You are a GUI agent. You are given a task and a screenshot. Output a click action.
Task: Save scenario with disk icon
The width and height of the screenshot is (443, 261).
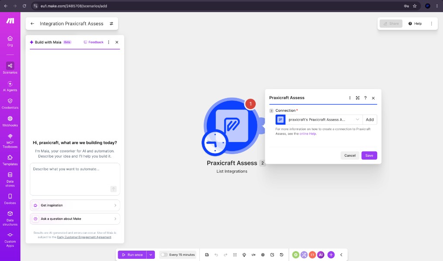(x=207, y=255)
